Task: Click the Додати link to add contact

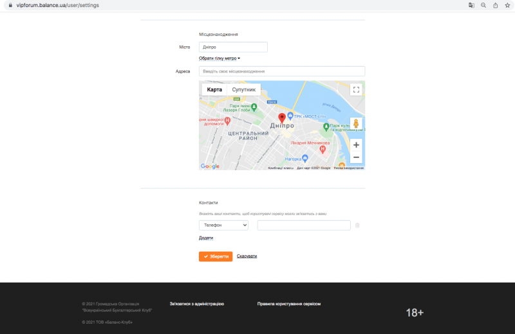Action: pos(206,238)
